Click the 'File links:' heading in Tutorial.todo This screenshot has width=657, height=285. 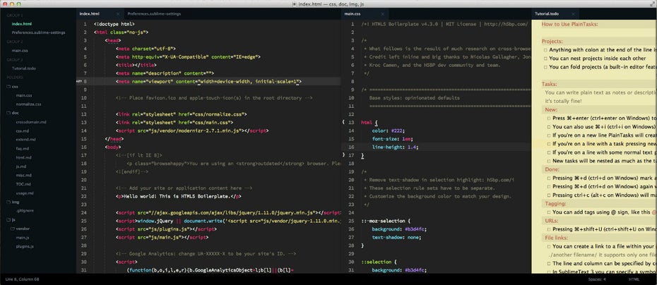tap(557, 238)
